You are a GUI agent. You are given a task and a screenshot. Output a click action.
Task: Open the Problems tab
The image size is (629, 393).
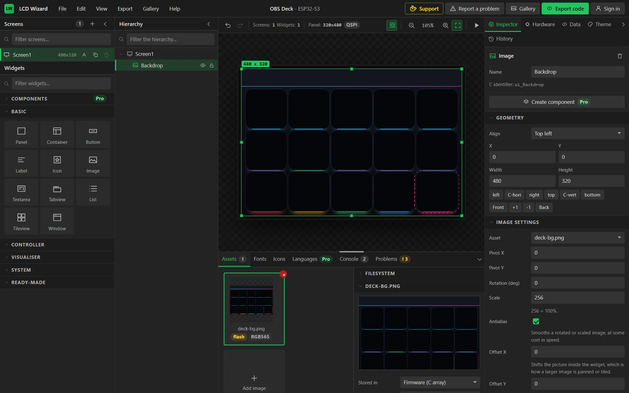(393, 259)
